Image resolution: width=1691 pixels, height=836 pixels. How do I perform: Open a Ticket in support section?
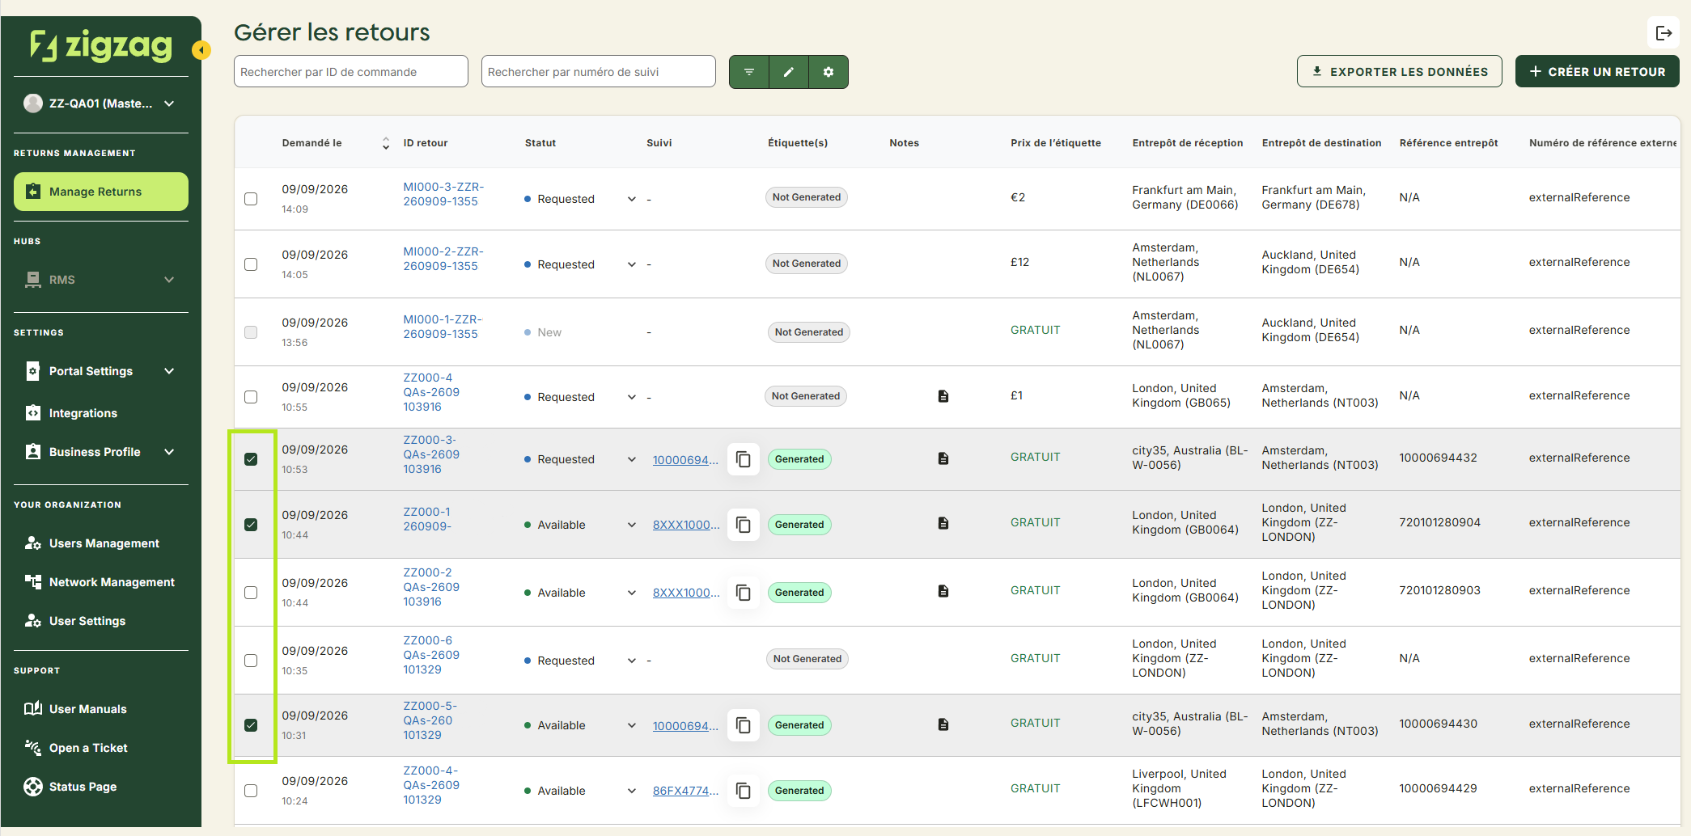coord(88,748)
